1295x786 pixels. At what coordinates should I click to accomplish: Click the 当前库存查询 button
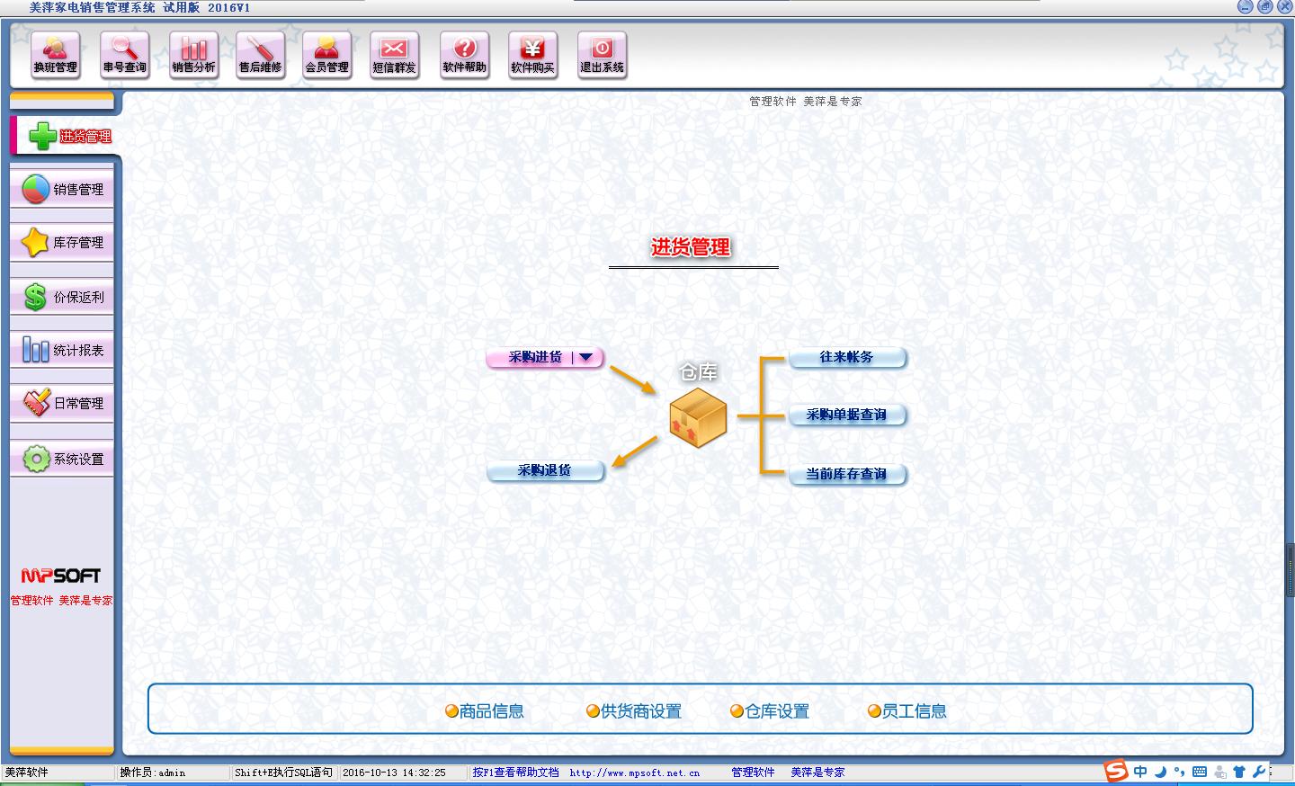[847, 474]
